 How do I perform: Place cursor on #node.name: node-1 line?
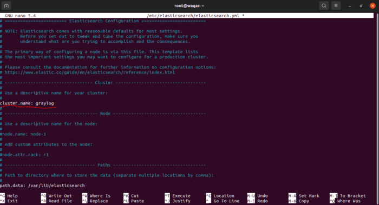[x=23, y=134]
